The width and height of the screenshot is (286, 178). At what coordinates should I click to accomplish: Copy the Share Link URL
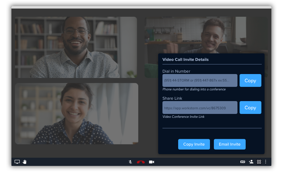click(x=250, y=108)
